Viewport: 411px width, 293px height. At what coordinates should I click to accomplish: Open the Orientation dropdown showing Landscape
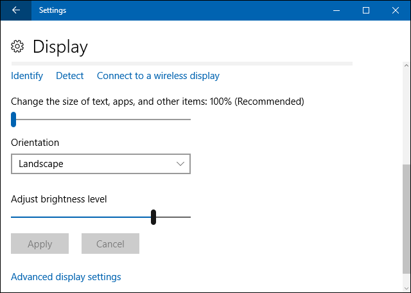101,164
